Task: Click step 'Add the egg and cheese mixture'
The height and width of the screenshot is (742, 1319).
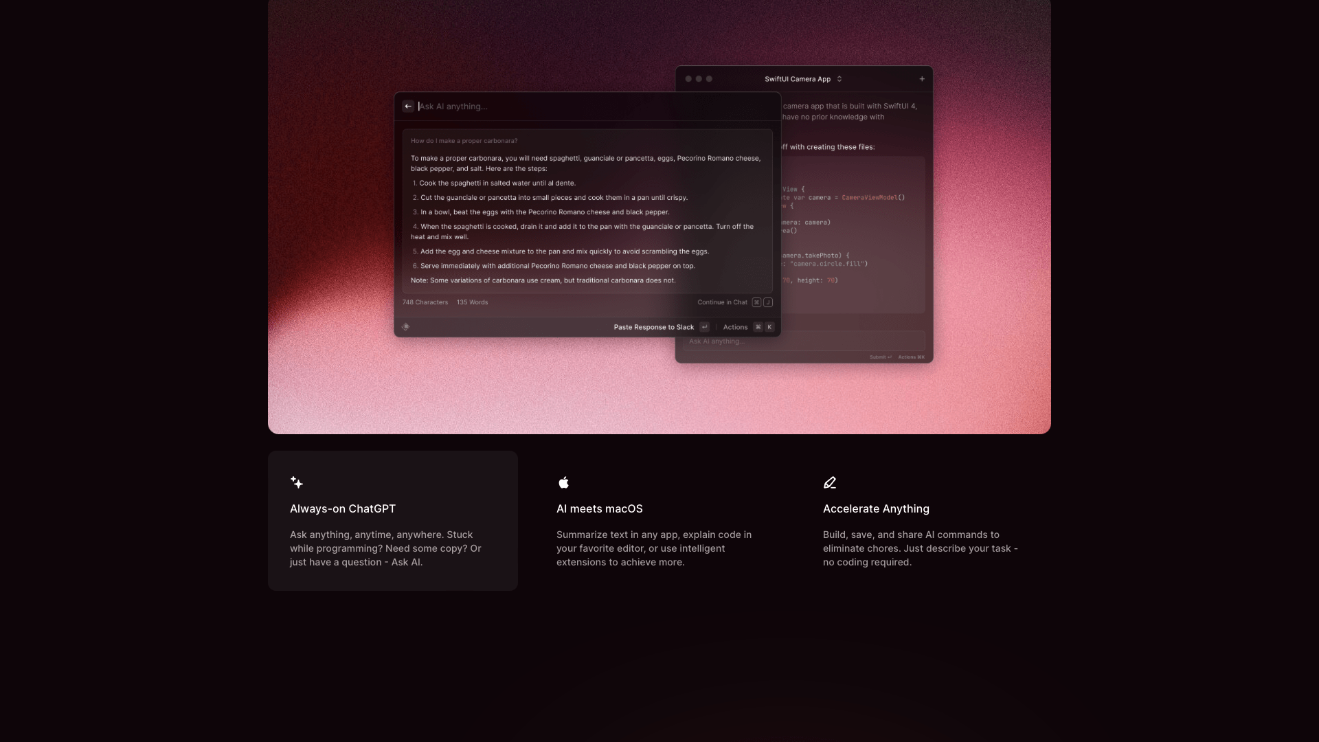Action: [565, 251]
